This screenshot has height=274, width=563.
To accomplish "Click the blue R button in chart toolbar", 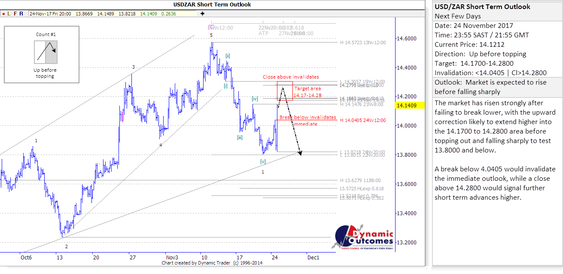I will point(22,14).
